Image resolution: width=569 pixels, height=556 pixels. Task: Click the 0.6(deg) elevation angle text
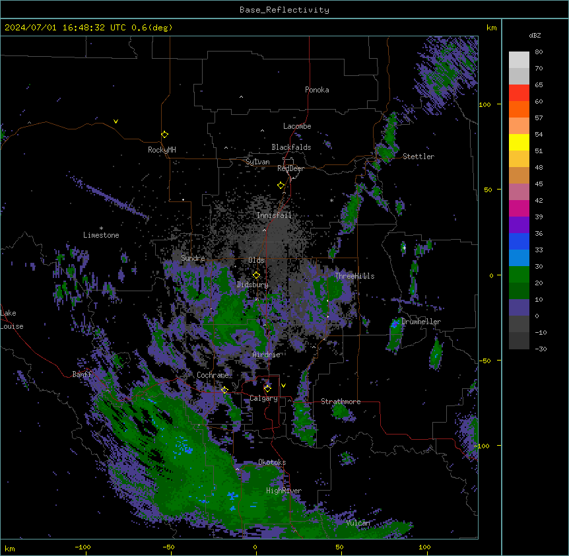152,28
